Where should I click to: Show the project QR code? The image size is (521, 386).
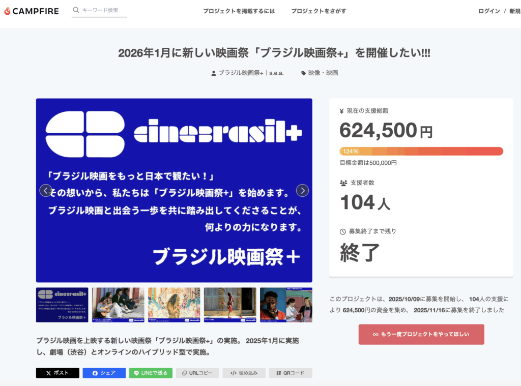point(291,373)
